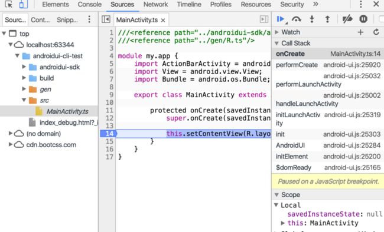Expand the Watch section
Image resolution: width=384 pixels, height=232 pixels.
276,32
